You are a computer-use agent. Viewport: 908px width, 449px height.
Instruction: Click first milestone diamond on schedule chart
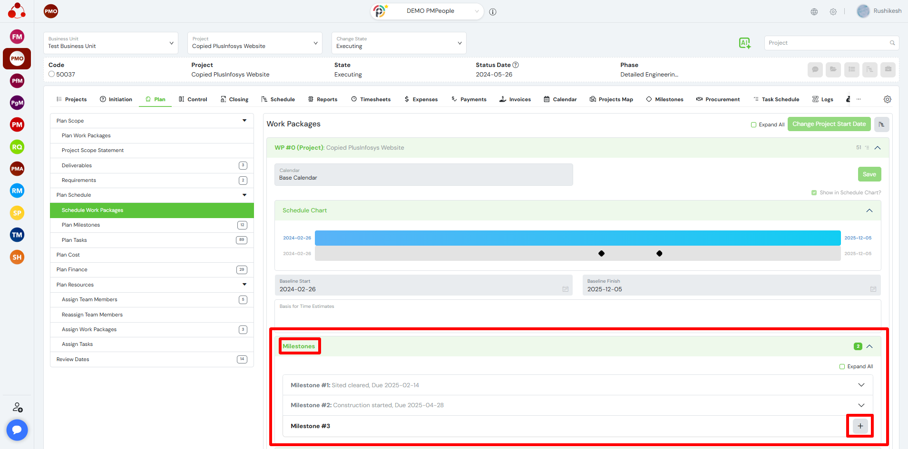(x=601, y=254)
